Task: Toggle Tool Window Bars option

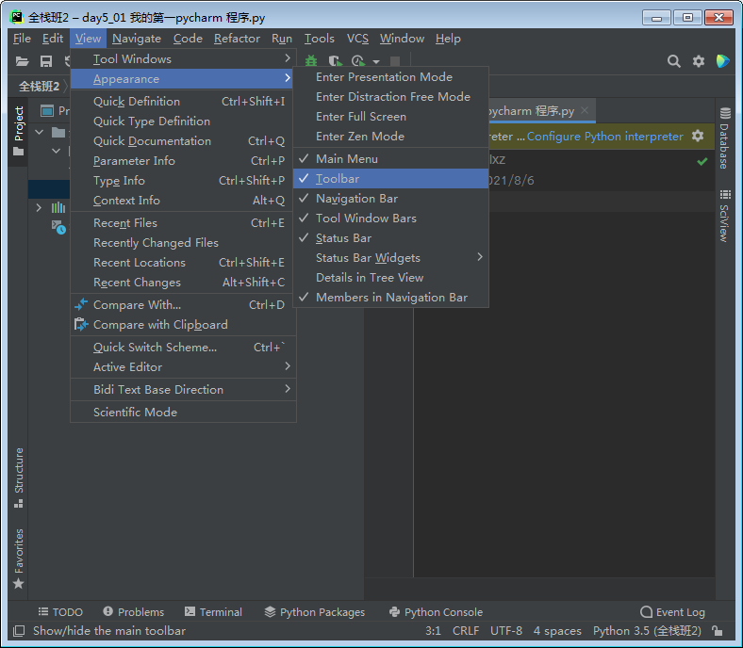Action: (391, 219)
